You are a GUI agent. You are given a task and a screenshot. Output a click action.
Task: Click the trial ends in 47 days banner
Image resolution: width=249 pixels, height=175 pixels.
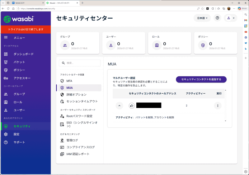coord(26,29)
